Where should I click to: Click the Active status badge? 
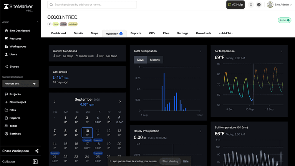point(284,20)
